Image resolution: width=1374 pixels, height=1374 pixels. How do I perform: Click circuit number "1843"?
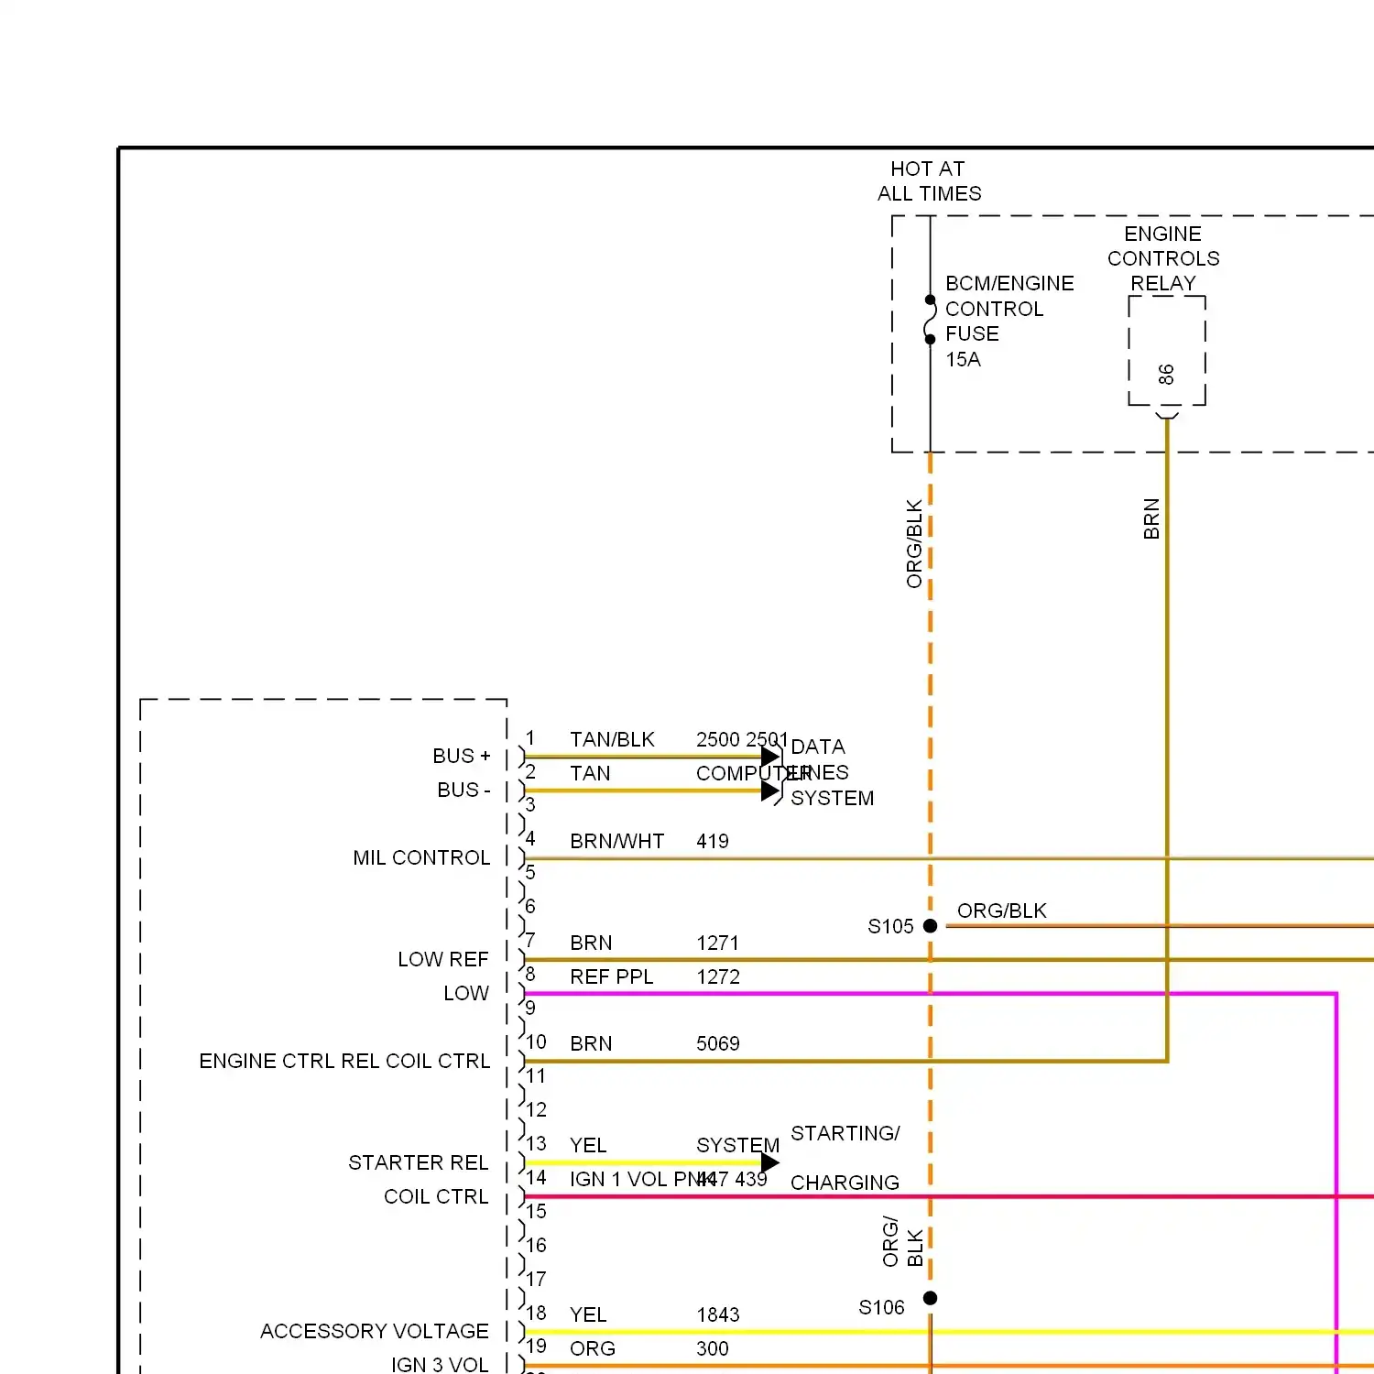[718, 1314]
